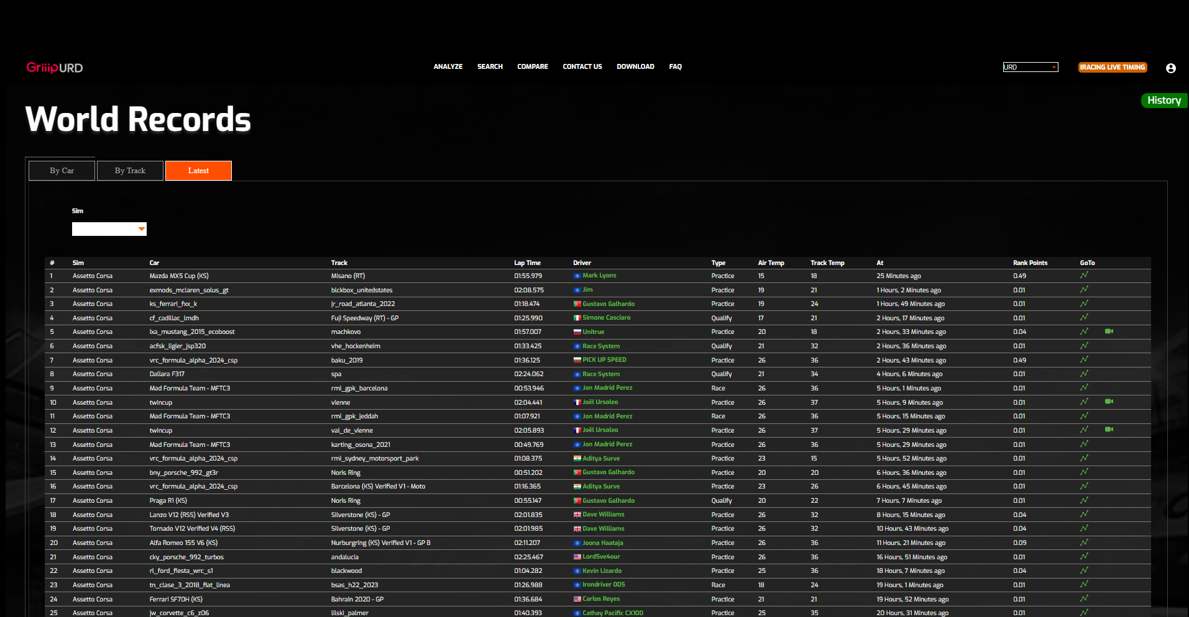Select lap time 02:08.575 cell
This screenshot has width=1189, height=617.
(x=529, y=290)
